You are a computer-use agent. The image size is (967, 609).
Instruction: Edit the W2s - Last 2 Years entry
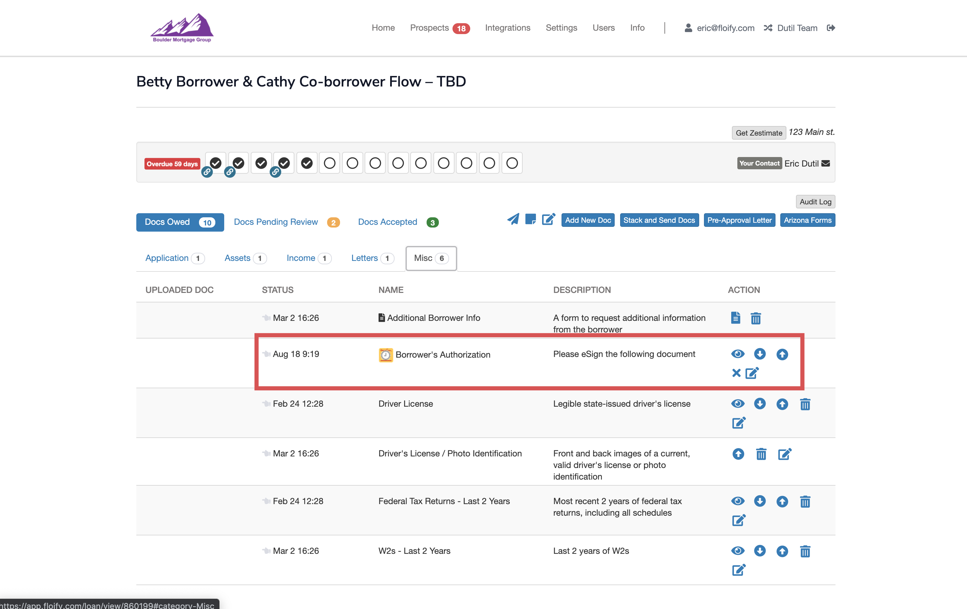tap(738, 569)
